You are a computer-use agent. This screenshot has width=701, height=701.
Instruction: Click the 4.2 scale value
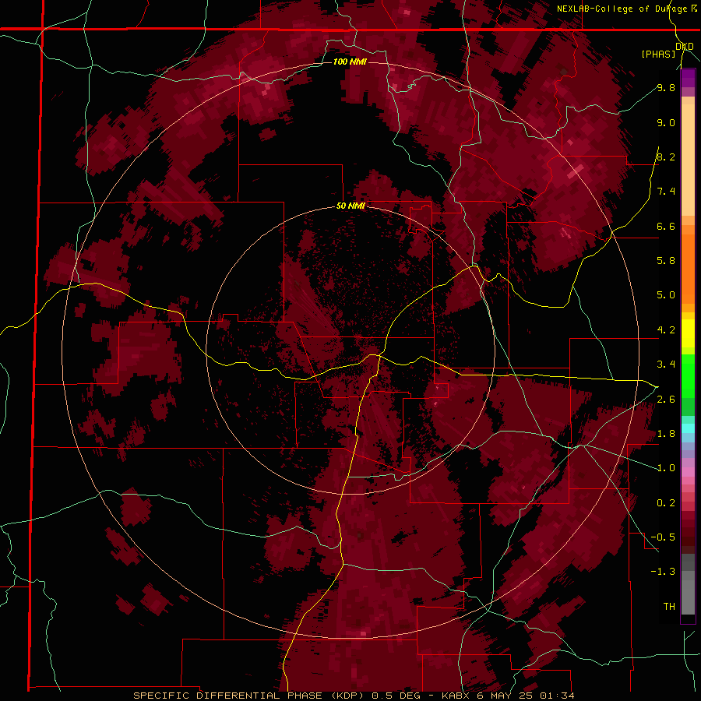(x=666, y=330)
